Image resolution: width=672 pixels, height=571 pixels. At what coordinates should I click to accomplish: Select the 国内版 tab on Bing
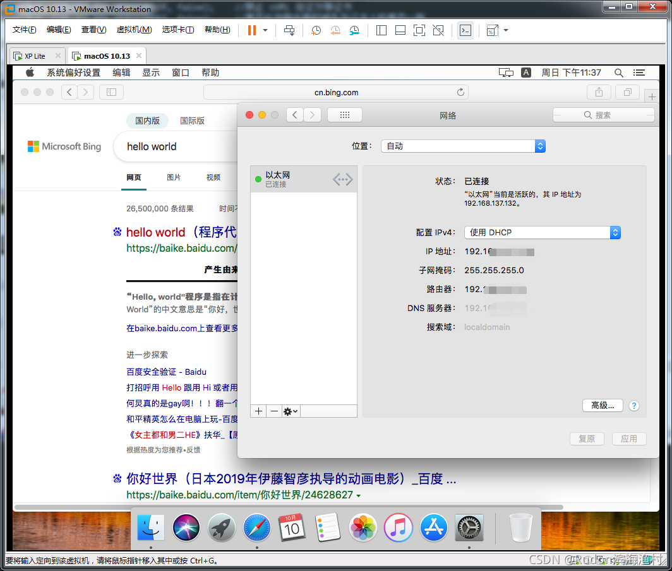147,121
